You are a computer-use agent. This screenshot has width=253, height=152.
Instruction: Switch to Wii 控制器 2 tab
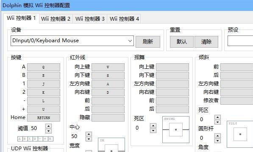coord(56,19)
